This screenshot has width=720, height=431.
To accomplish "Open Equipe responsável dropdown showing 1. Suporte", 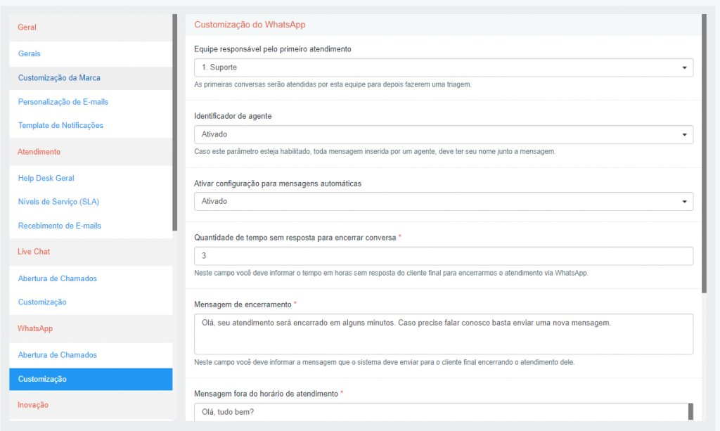I will (444, 67).
